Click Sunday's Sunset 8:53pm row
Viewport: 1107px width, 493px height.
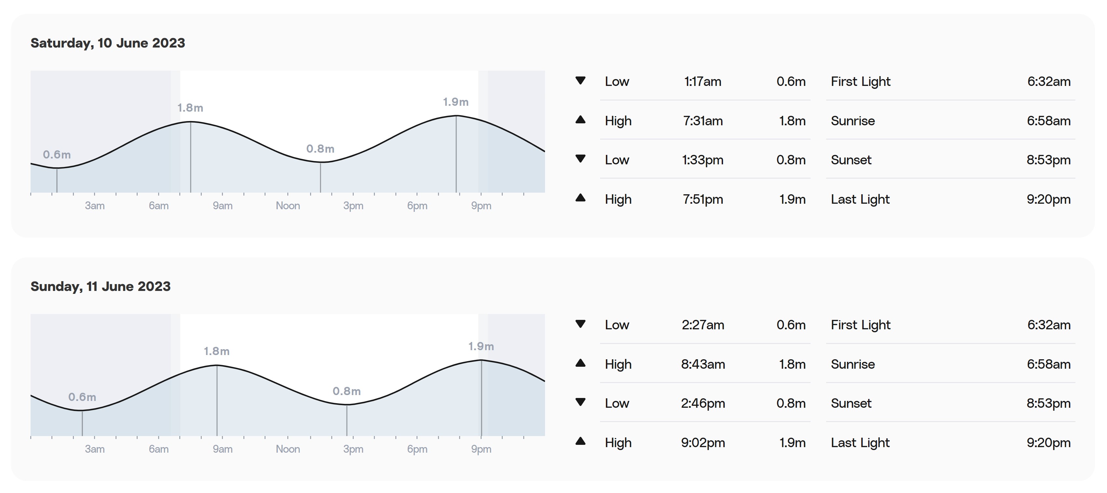coord(950,403)
